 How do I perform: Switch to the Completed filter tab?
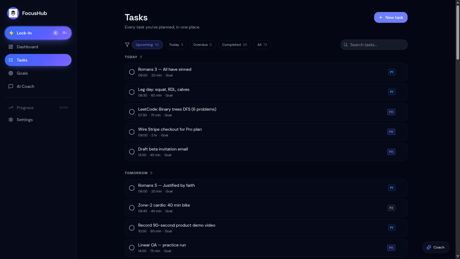[x=234, y=45]
